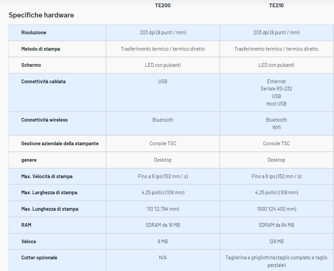
Task: Select the Metodo di stampa row label
Action: click(x=40, y=49)
